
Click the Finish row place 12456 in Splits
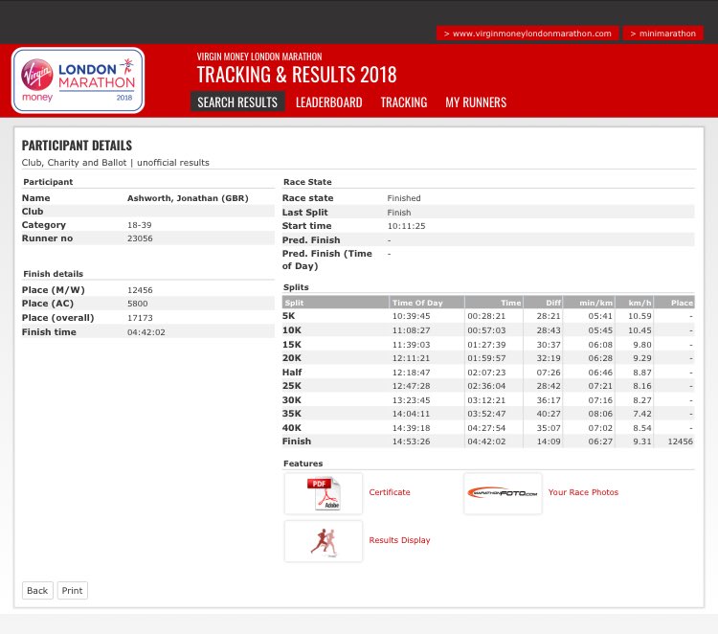pos(680,442)
